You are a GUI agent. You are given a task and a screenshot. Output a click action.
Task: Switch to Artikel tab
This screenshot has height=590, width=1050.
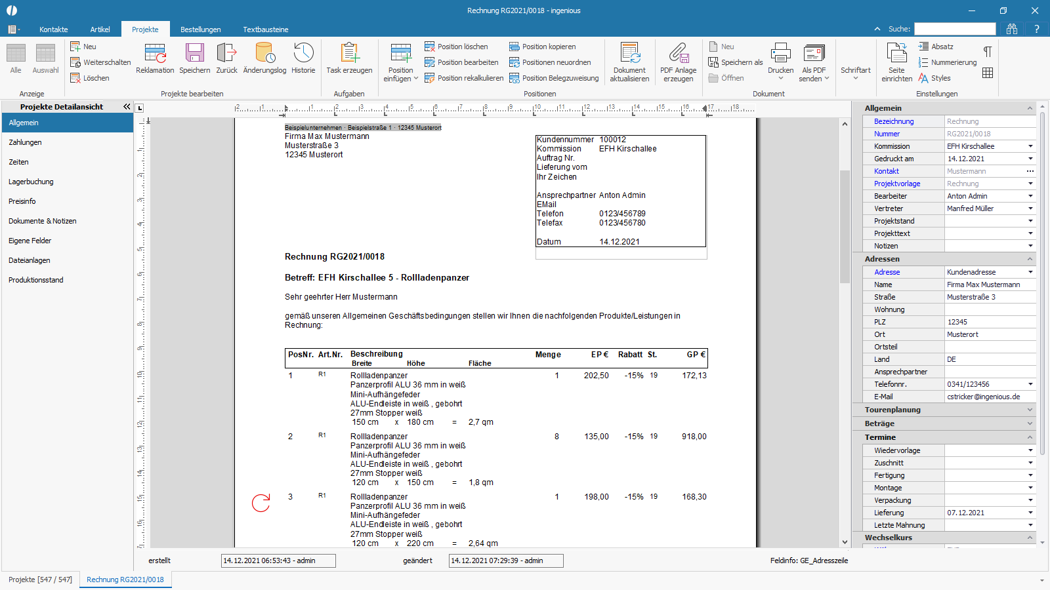[x=100, y=29]
